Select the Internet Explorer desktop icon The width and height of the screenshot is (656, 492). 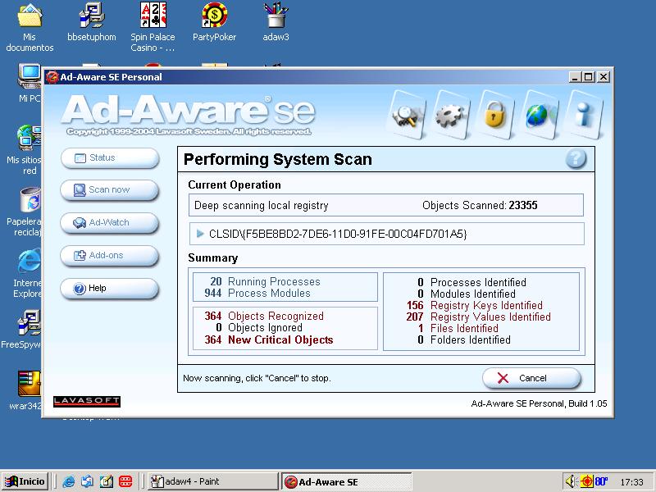[x=27, y=274]
